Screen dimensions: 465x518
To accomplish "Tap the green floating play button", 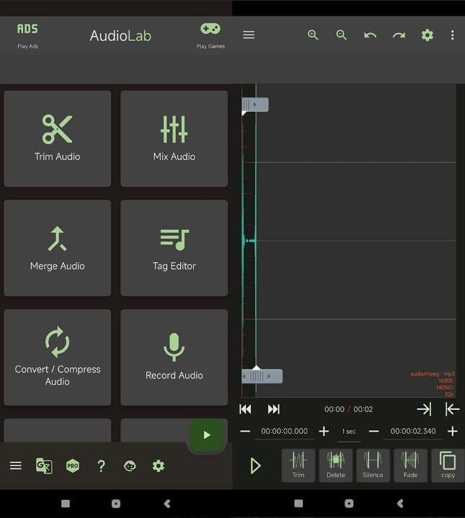I will (207, 435).
